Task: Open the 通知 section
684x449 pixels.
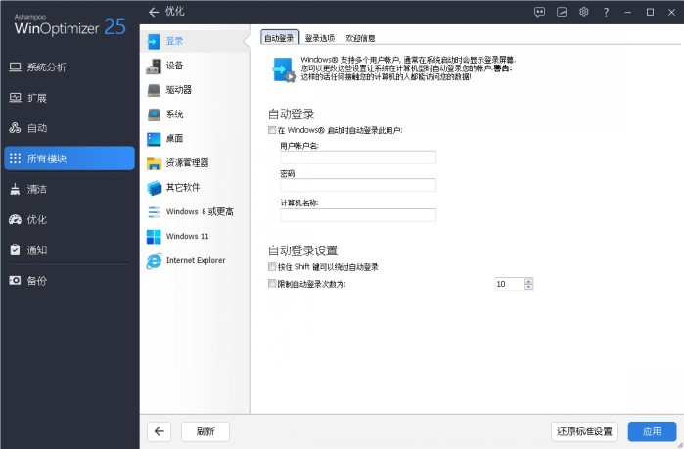Action: 68,250
